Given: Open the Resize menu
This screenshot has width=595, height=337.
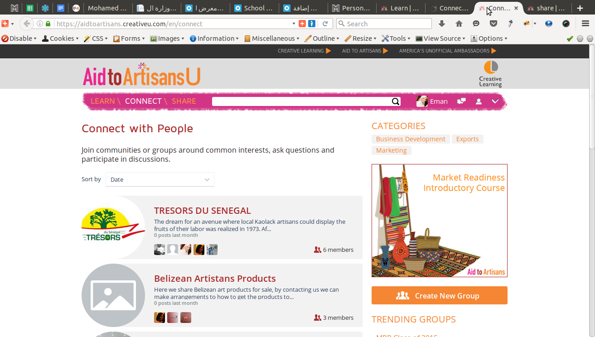Looking at the screenshot, I should pyautogui.click(x=361, y=39).
